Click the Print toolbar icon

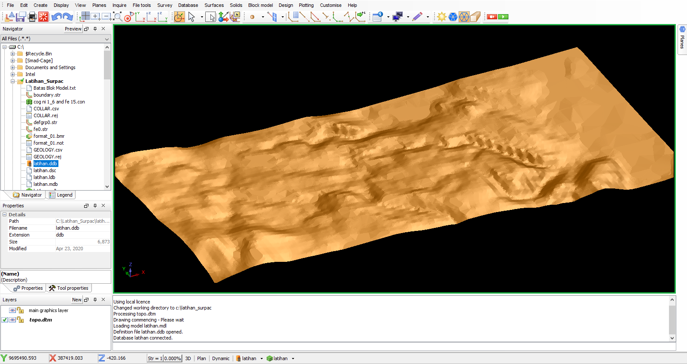pos(32,17)
